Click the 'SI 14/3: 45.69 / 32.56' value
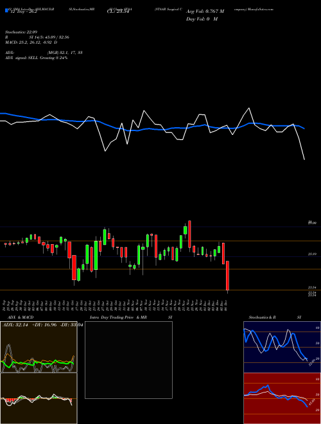321x424 pixels. pyautogui.click(x=49, y=37)
